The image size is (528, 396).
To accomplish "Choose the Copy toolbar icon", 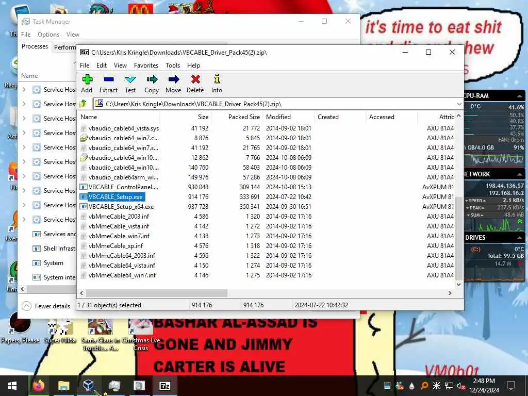I will point(152,84).
